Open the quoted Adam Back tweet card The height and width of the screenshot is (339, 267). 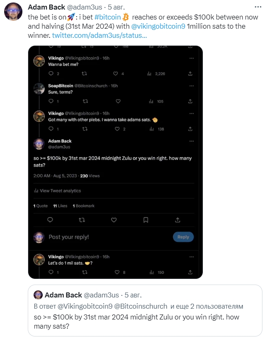(x=145, y=310)
